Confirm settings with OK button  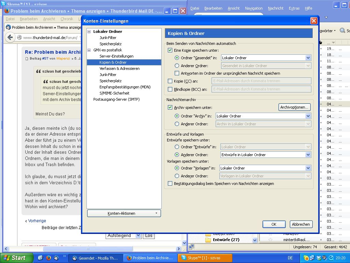click(274, 224)
